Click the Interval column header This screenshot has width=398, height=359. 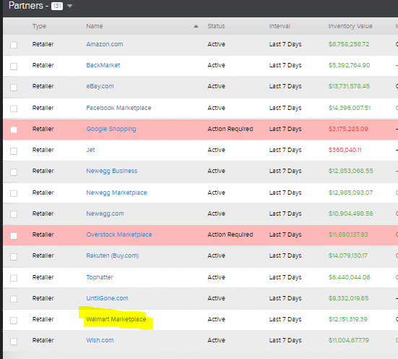pyautogui.click(x=280, y=26)
